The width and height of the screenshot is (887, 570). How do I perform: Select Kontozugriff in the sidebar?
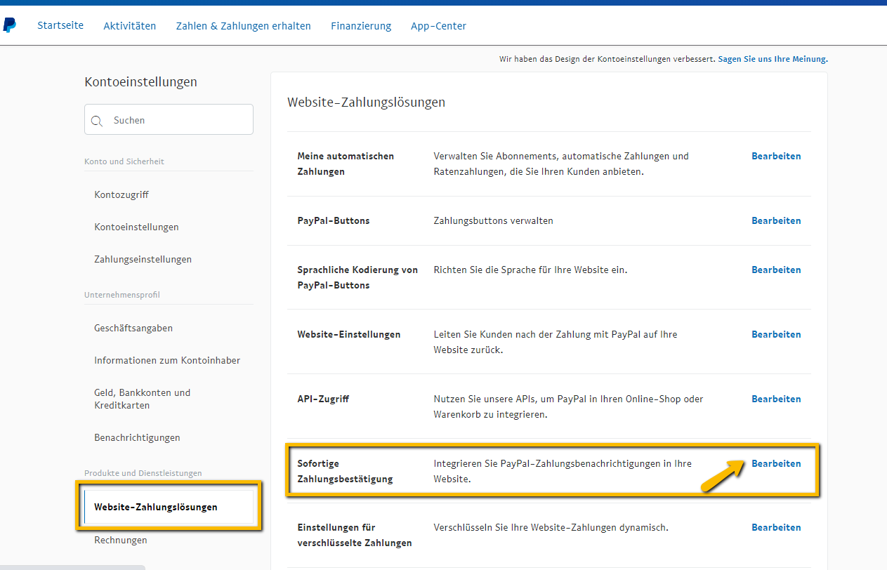tap(121, 194)
